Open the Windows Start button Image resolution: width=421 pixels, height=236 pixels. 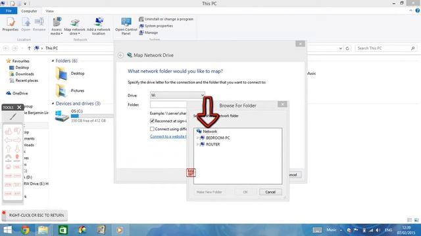point(7,230)
